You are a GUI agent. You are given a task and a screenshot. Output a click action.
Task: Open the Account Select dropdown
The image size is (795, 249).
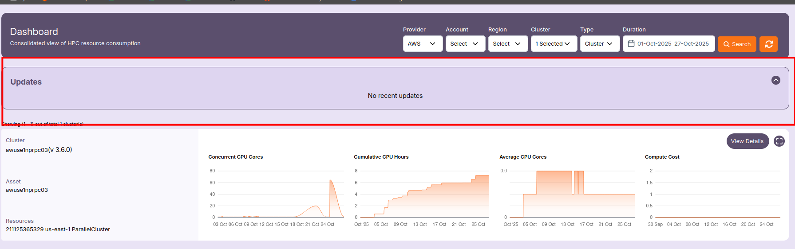coord(465,43)
